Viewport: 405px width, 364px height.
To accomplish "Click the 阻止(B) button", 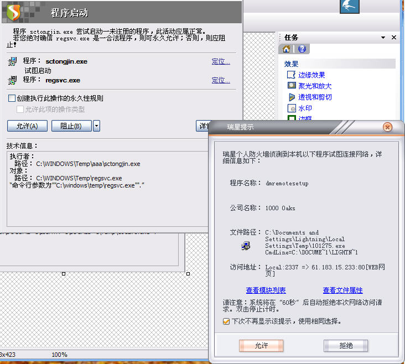I will tap(71, 126).
